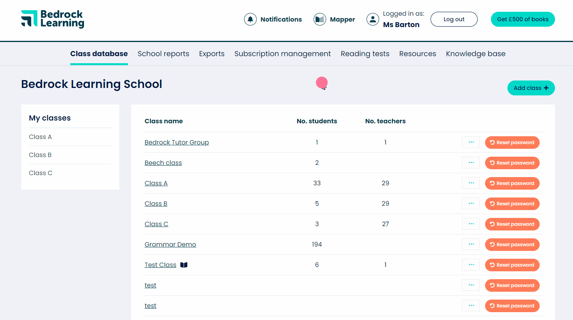Click Grammar Demo student count 194
Screen dimensions: 573x320
pos(317,244)
